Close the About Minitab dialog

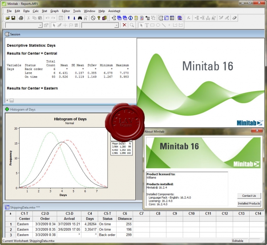[x=257, y=131]
